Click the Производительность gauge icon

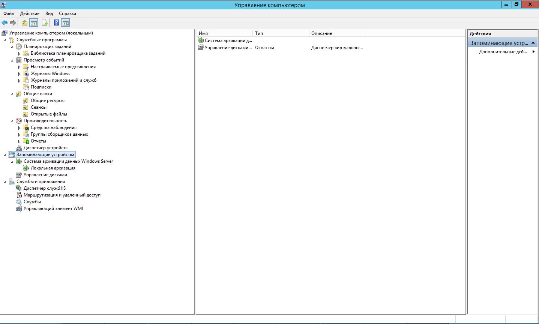click(19, 121)
